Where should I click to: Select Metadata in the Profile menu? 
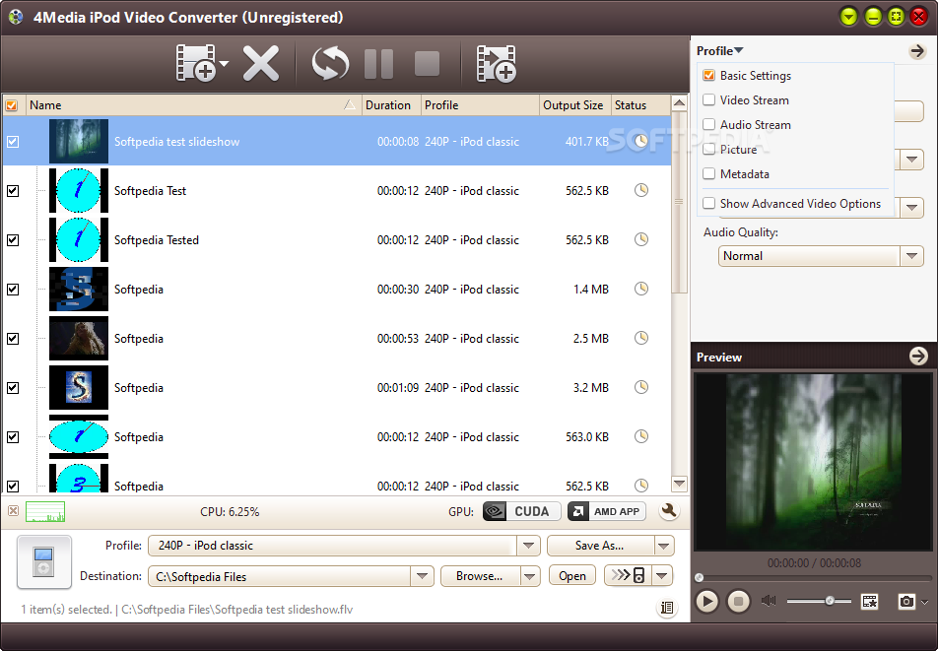[x=745, y=174]
